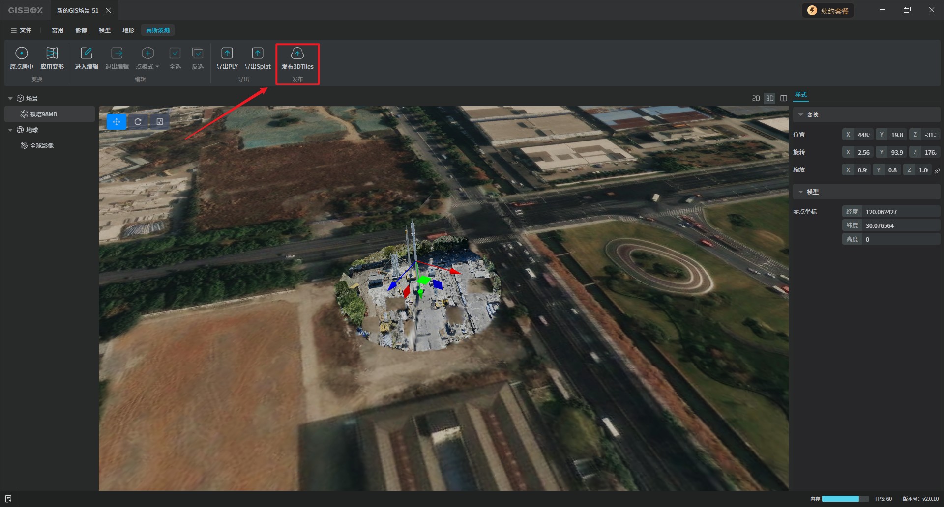Open the 文件 menu
Image resolution: width=944 pixels, height=507 pixels.
21,30
